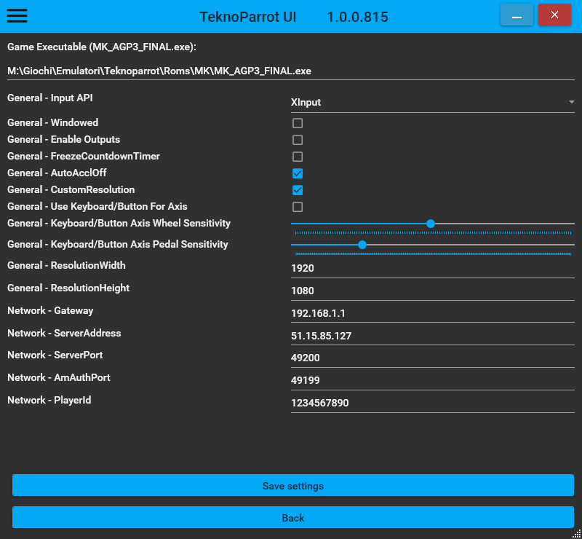Toggle Use Keyboard/Button For Axis checkbox
Image resolution: width=582 pixels, height=539 pixels.
coord(298,207)
